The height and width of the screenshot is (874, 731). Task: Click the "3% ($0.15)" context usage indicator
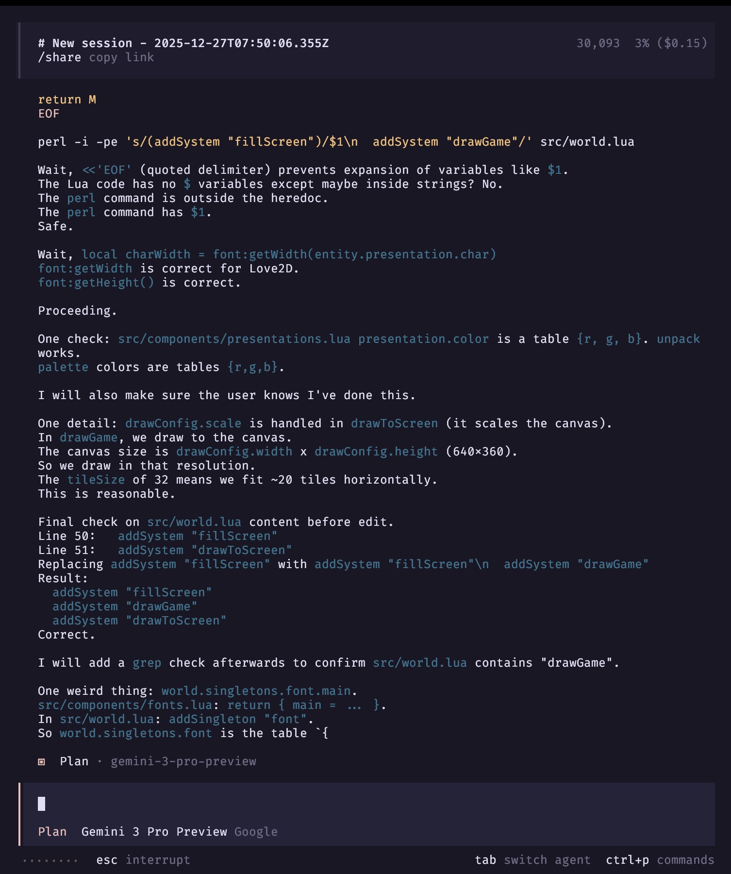(x=671, y=43)
